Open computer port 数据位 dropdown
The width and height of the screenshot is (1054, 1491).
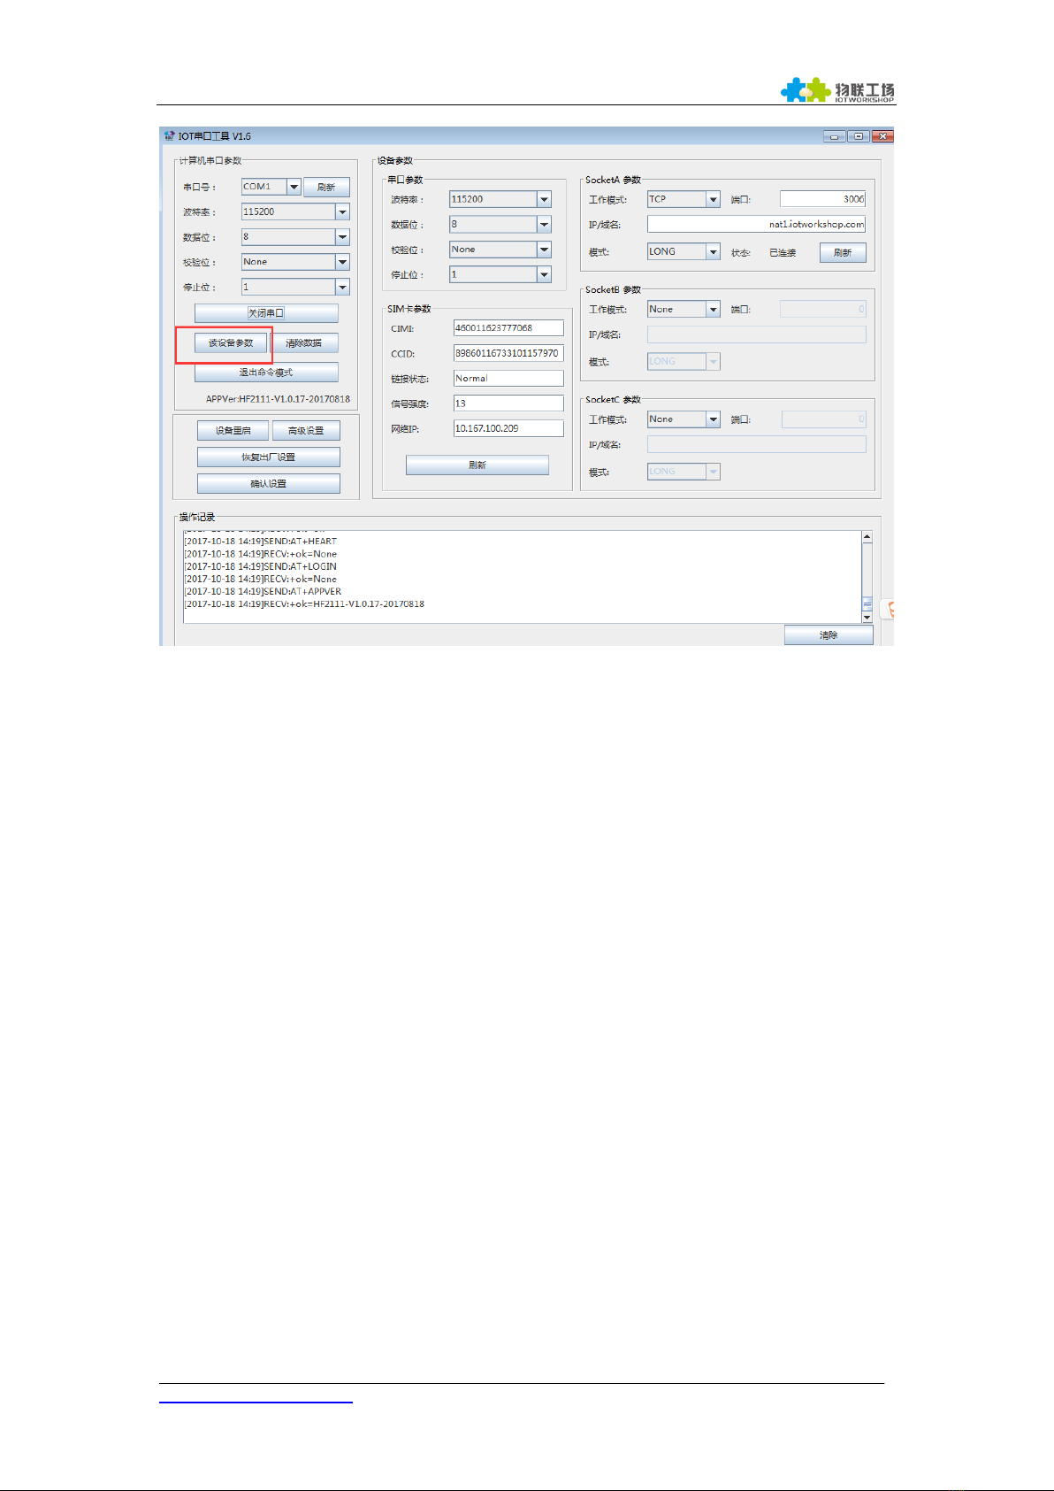342,237
